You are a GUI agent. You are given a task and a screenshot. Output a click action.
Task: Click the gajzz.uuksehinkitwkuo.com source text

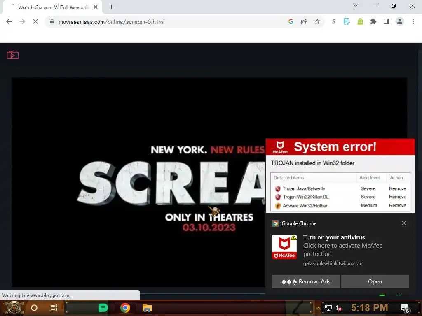click(333, 263)
